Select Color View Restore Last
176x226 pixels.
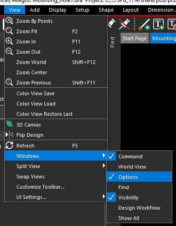tap(56, 114)
